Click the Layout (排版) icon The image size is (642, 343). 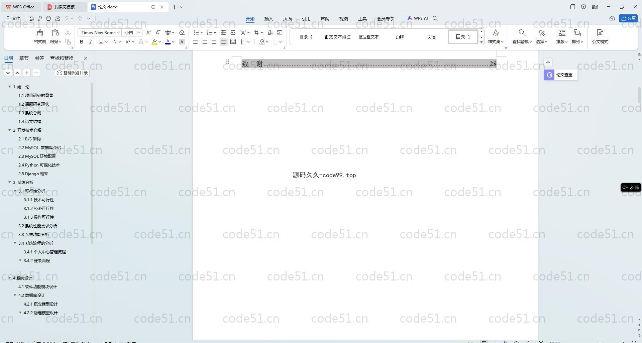coord(562,33)
